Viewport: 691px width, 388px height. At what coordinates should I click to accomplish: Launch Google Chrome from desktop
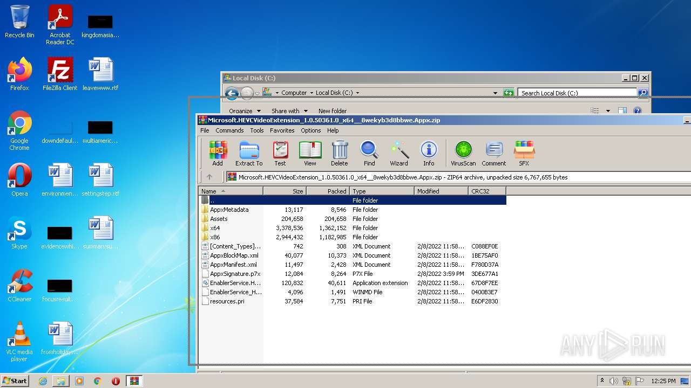(19, 130)
